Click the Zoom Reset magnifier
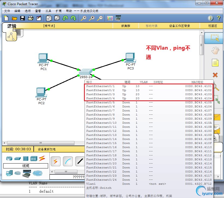The height and width of the screenshot is (198, 224). (92, 18)
